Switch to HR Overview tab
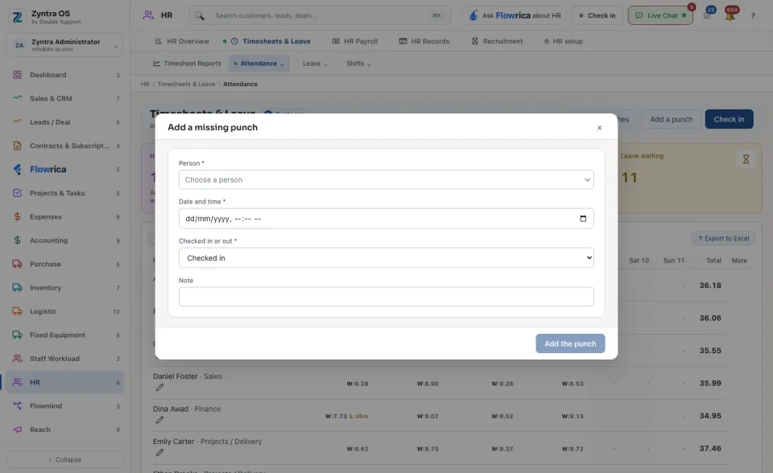This screenshot has width=773, height=473. click(182, 41)
